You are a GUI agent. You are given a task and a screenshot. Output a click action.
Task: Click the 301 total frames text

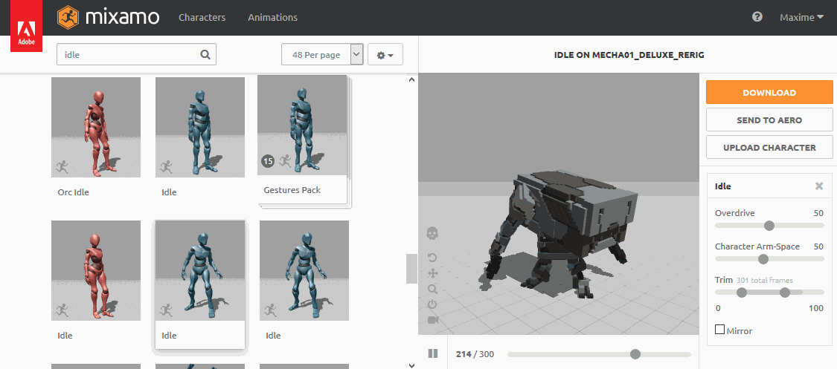764,280
